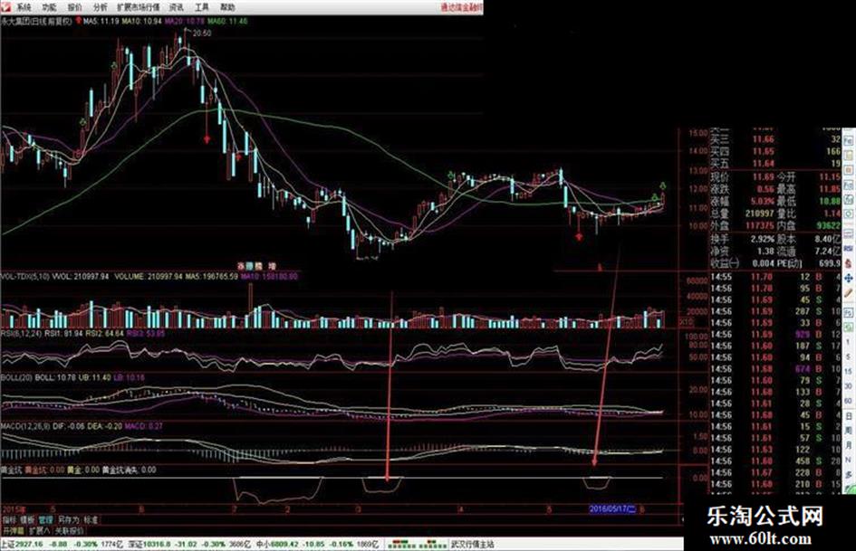Click the 20.50 high price label on chart
856x551 pixels.
pyautogui.click(x=201, y=33)
